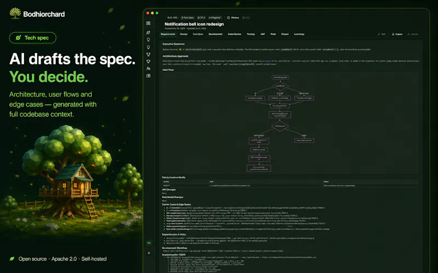Image resolution: width=438 pixels, height=273 pixels.
Task: Open the In Progress status dropdown
Action: 215,17
